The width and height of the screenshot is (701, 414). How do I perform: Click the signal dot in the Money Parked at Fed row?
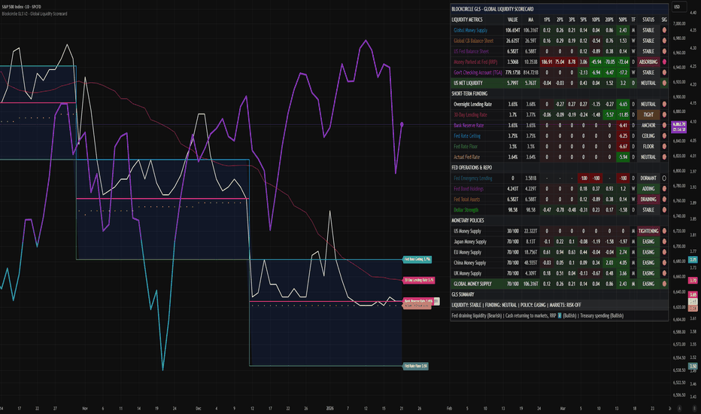(664, 61)
